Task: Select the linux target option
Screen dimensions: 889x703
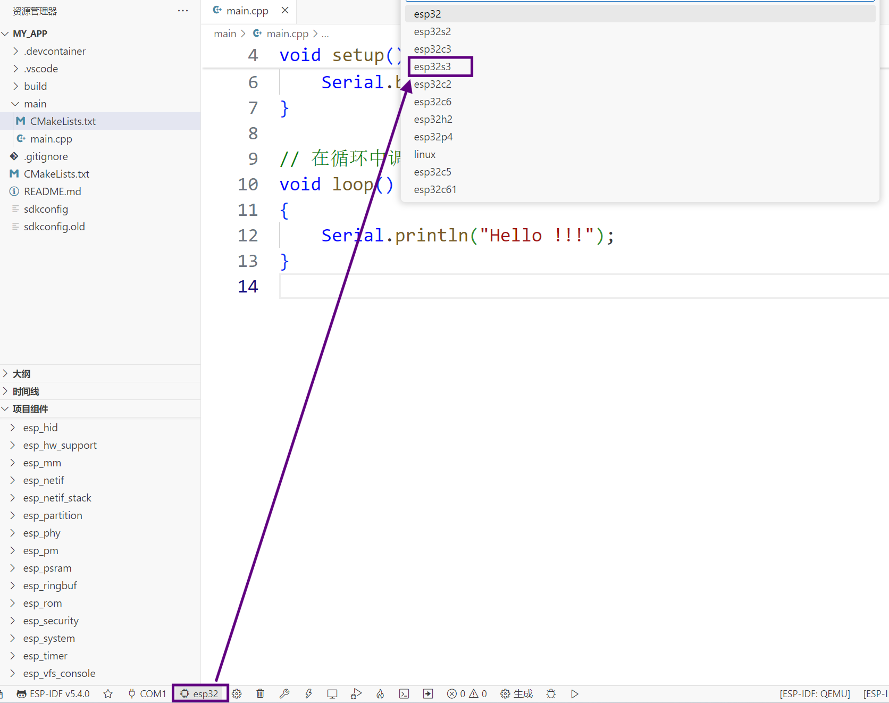Action: pyautogui.click(x=425, y=154)
